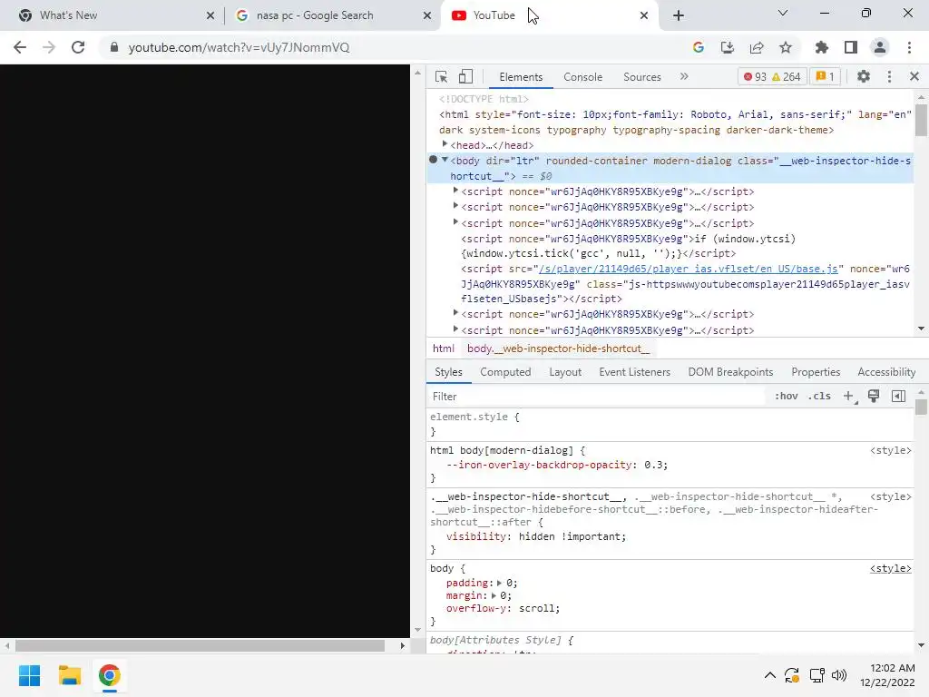The width and height of the screenshot is (929, 697).
Task: Open DevTools customize three-dot menu
Action: coord(889,76)
